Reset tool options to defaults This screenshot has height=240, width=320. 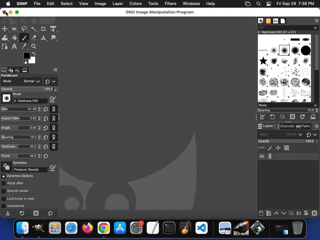coord(50,213)
